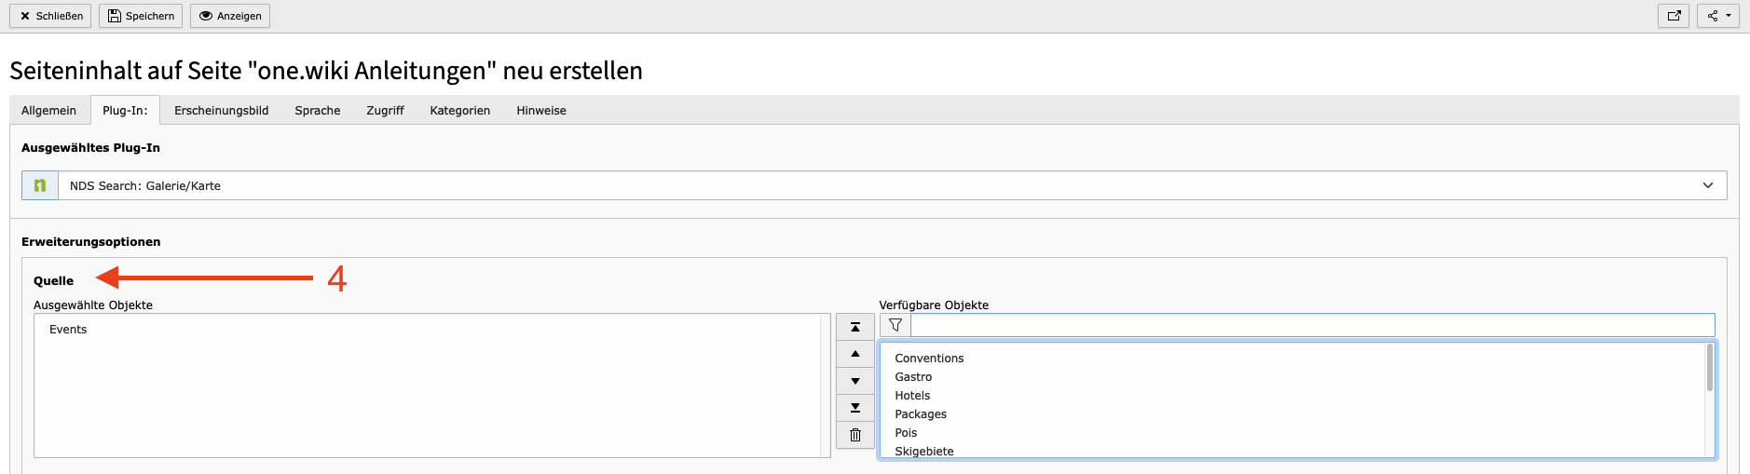Click the green NDS plug-in icon
This screenshot has width=1750, height=474.
click(x=40, y=185)
